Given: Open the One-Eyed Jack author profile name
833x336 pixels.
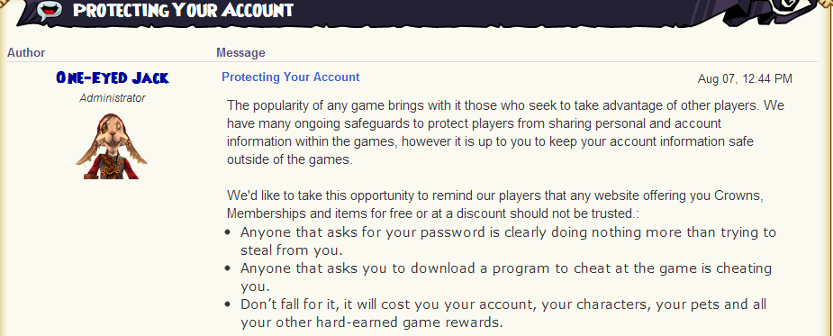Looking at the screenshot, I should coord(112,78).
